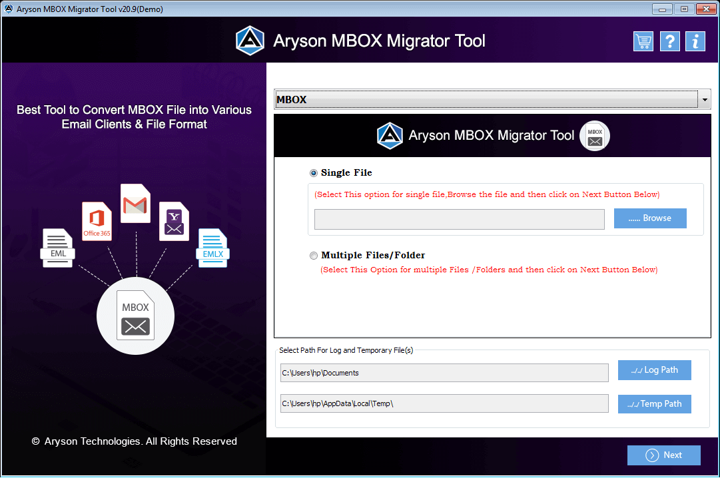The width and height of the screenshot is (720, 478).
Task: Click the red Single File instruction text
Action: (x=487, y=194)
